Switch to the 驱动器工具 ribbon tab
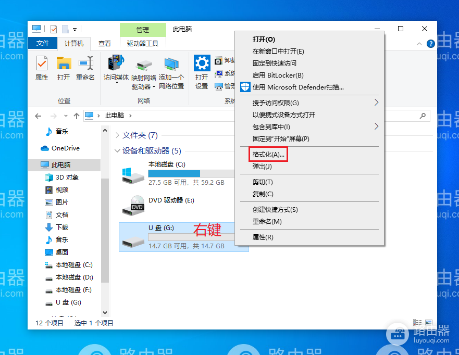 [143, 44]
